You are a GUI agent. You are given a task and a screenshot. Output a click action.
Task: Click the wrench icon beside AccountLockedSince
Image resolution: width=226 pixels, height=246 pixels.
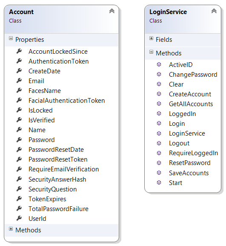pos(19,51)
